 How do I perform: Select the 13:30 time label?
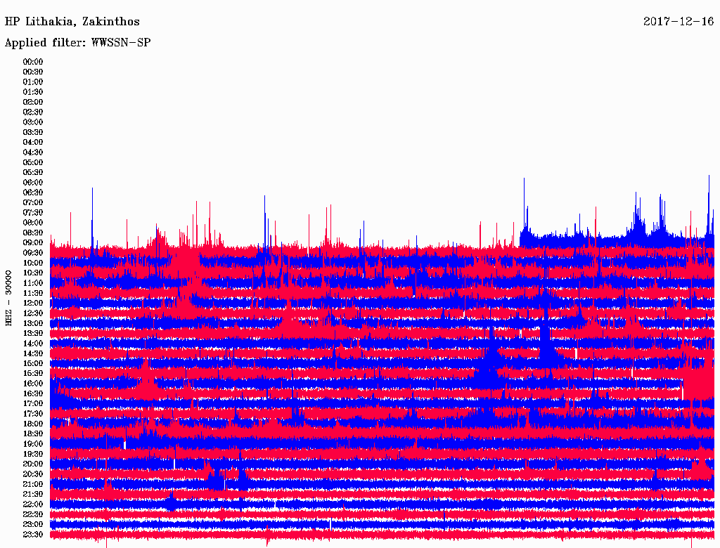point(33,333)
